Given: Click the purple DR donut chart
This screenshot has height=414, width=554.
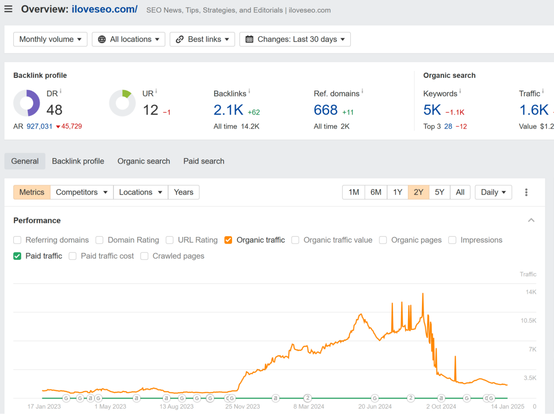Looking at the screenshot, I should 27,103.
